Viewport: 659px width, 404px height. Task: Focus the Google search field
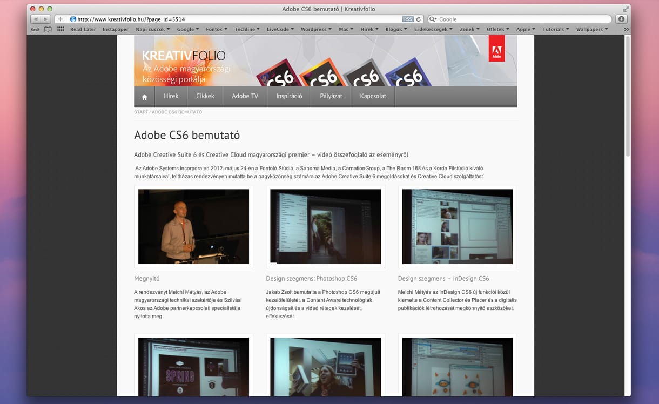click(x=519, y=19)
